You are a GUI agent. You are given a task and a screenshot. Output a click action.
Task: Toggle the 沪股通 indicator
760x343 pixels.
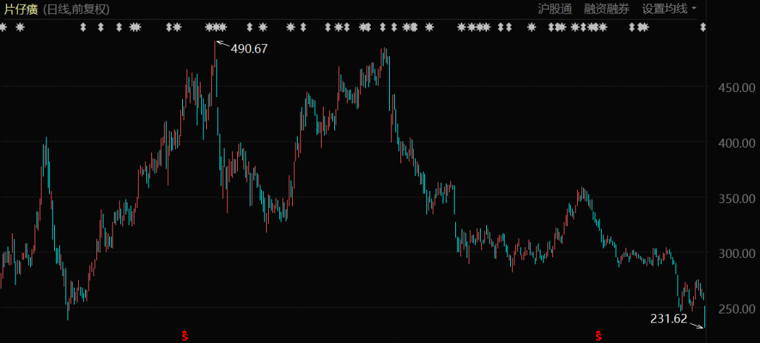(x=555, y=9)
